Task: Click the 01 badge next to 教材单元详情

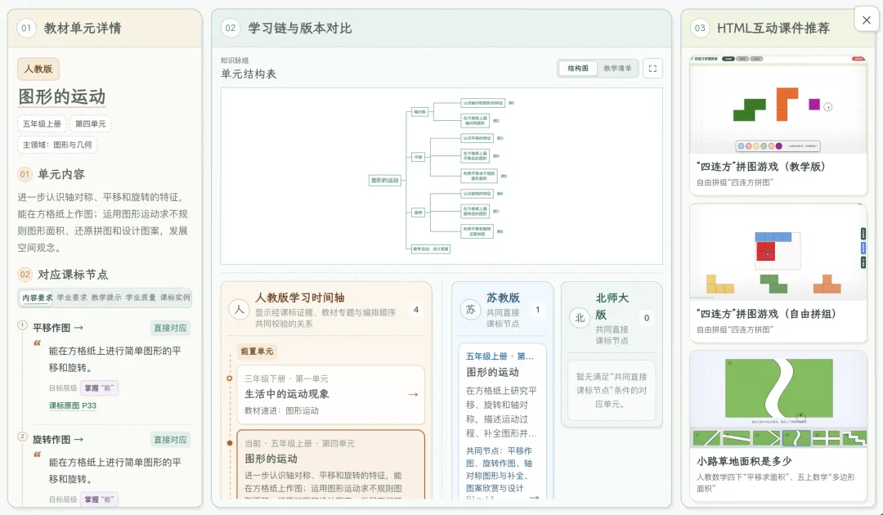Action: (26, 28)
